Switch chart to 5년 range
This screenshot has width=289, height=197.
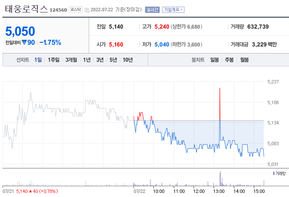(x=113, y=60)
